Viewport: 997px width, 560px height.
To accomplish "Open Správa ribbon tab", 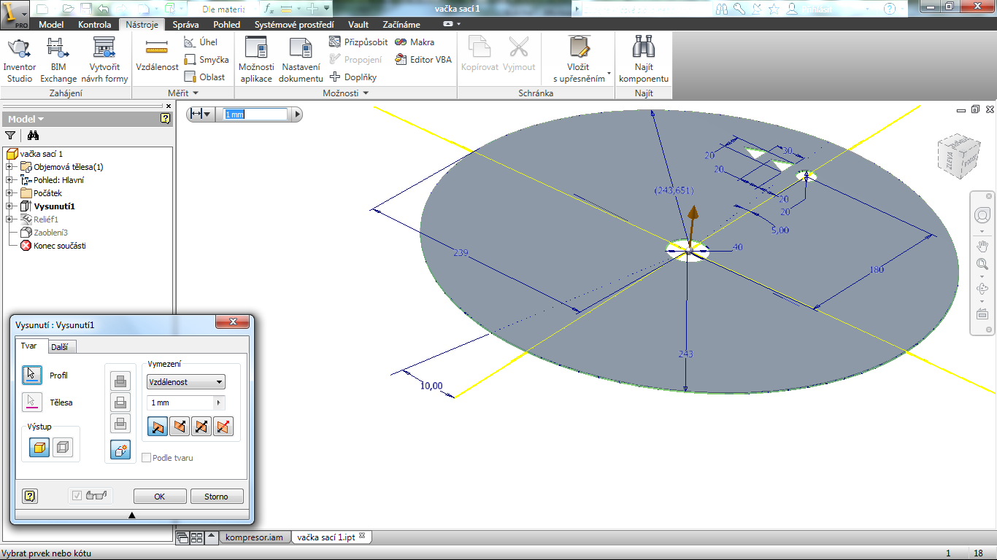I will tap(185, 24).
